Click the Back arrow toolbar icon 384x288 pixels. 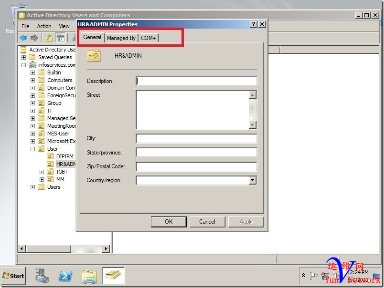pos(23,38)
